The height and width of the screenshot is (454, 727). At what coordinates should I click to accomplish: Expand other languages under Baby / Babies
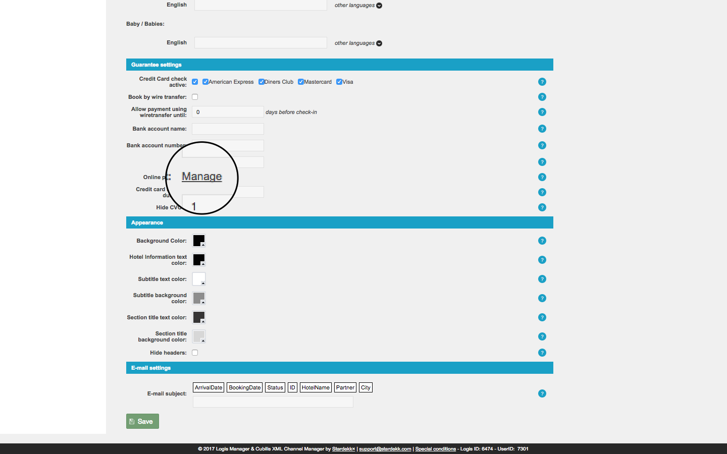pos(358,43)
